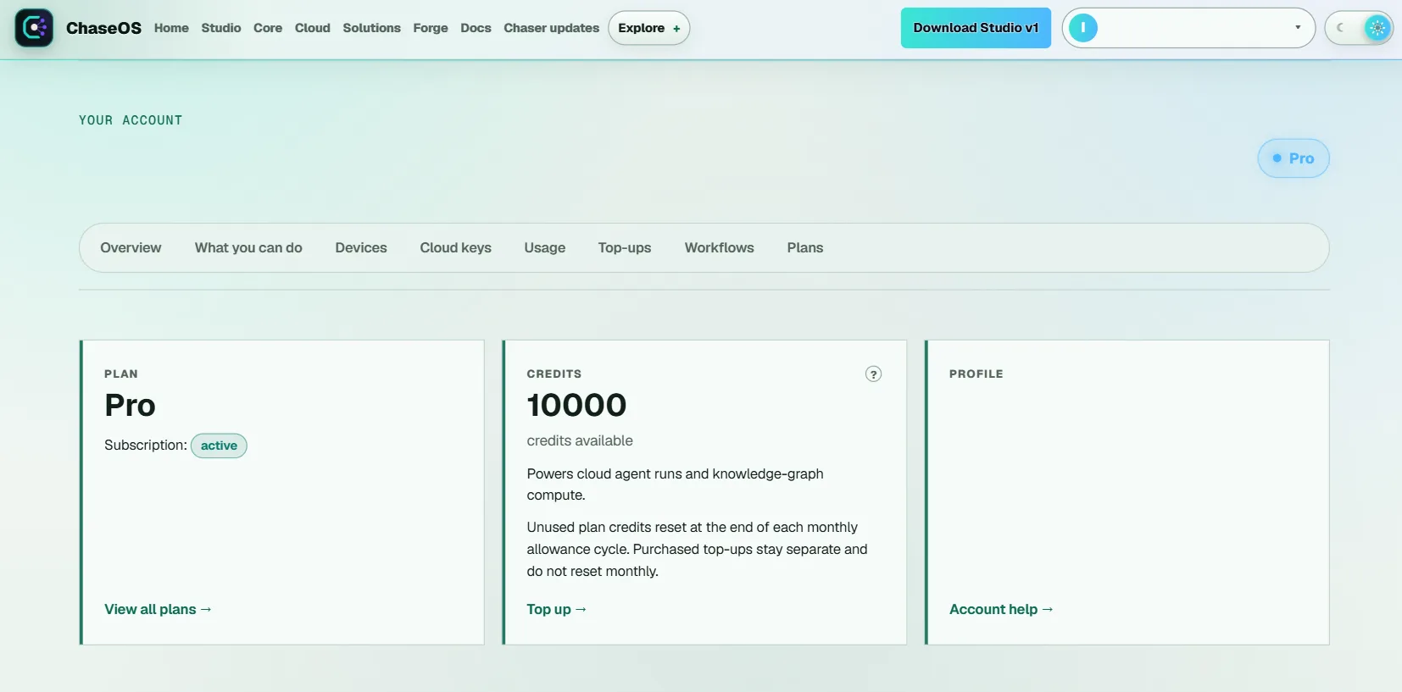Open the Solutions nav item
1402x692 pixels.
pos(371,28)
